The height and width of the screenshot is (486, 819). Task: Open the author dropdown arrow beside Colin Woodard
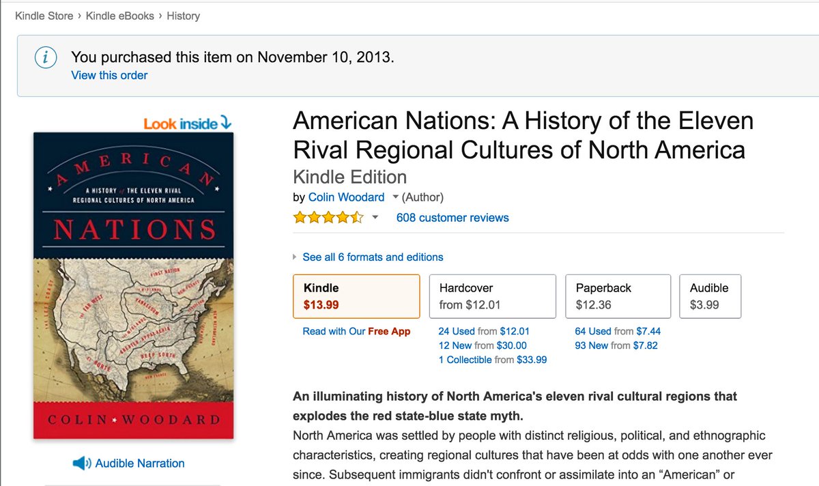396,197
